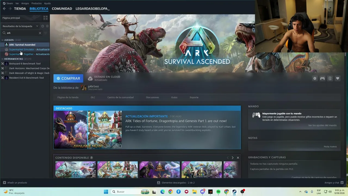The width and height of the screenshot is (348, 196).
Task: Open 'Página de la tienda' link
Action: pyautogui.click(x=68, y=97)
